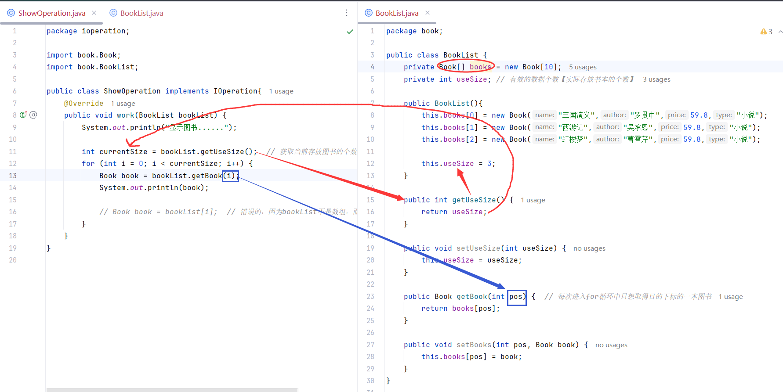This screenshot has width=783, height=392.
Task: Click '1 usage' hint beside ShowOperation class
Action: pos(281,91)
